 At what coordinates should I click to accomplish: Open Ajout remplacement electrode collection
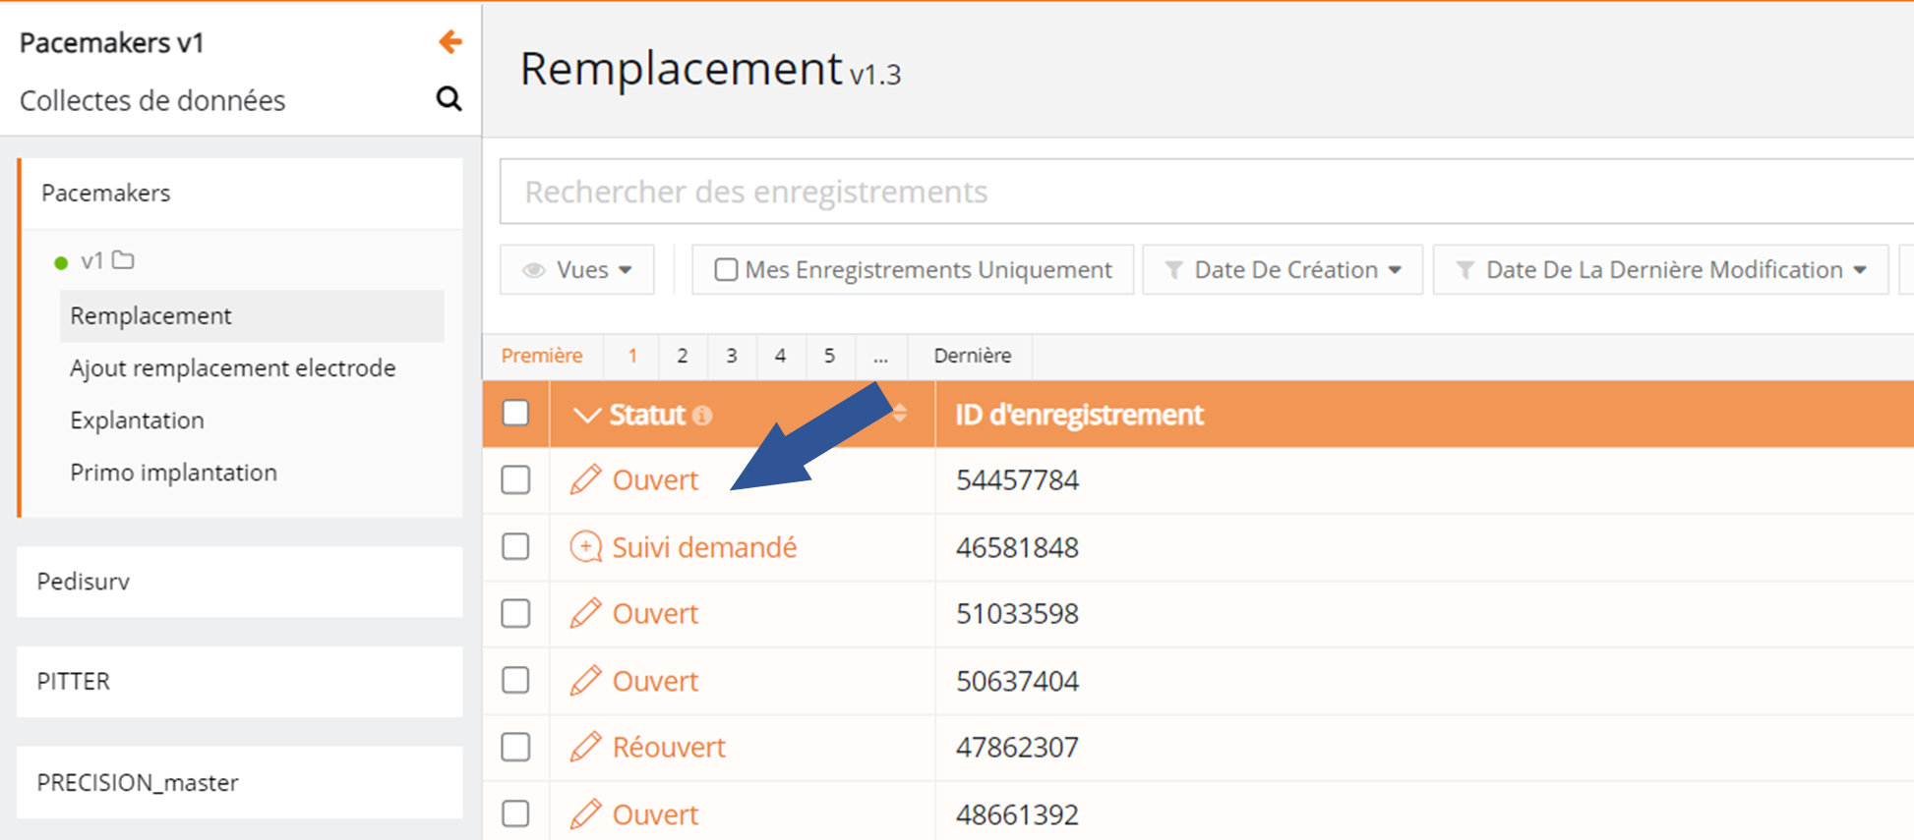point(232,367)
